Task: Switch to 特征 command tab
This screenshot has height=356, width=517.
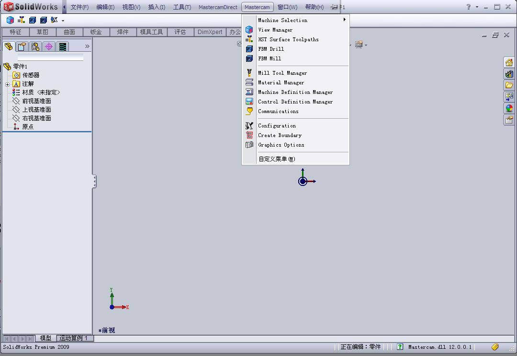Action: 15,32
